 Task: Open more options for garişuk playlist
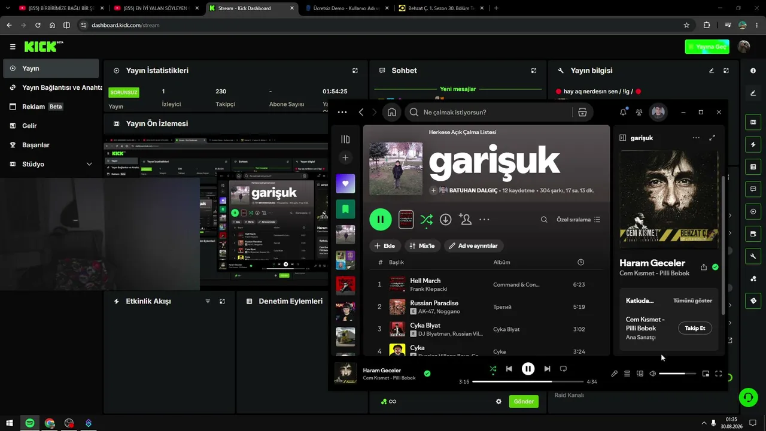pyautogui.click(x=484, y=220)
